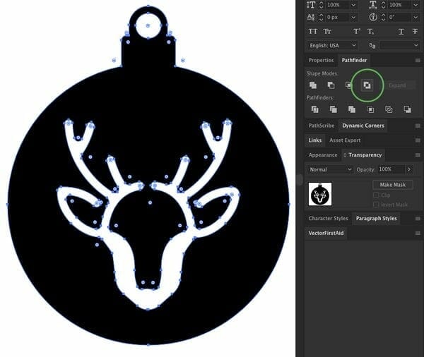
Task: Toggle All Caps text formatting
Action: tap(313, 32)
